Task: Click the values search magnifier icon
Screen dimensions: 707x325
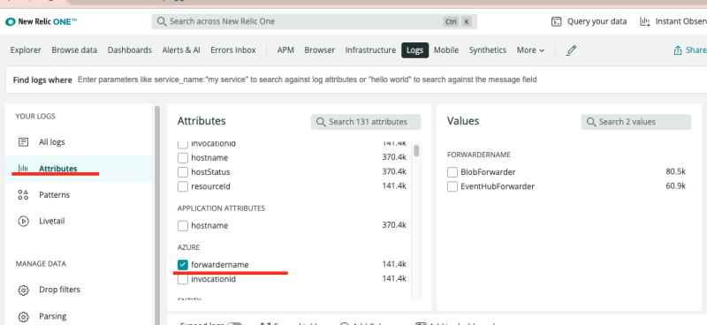Action: click(590, 122)
